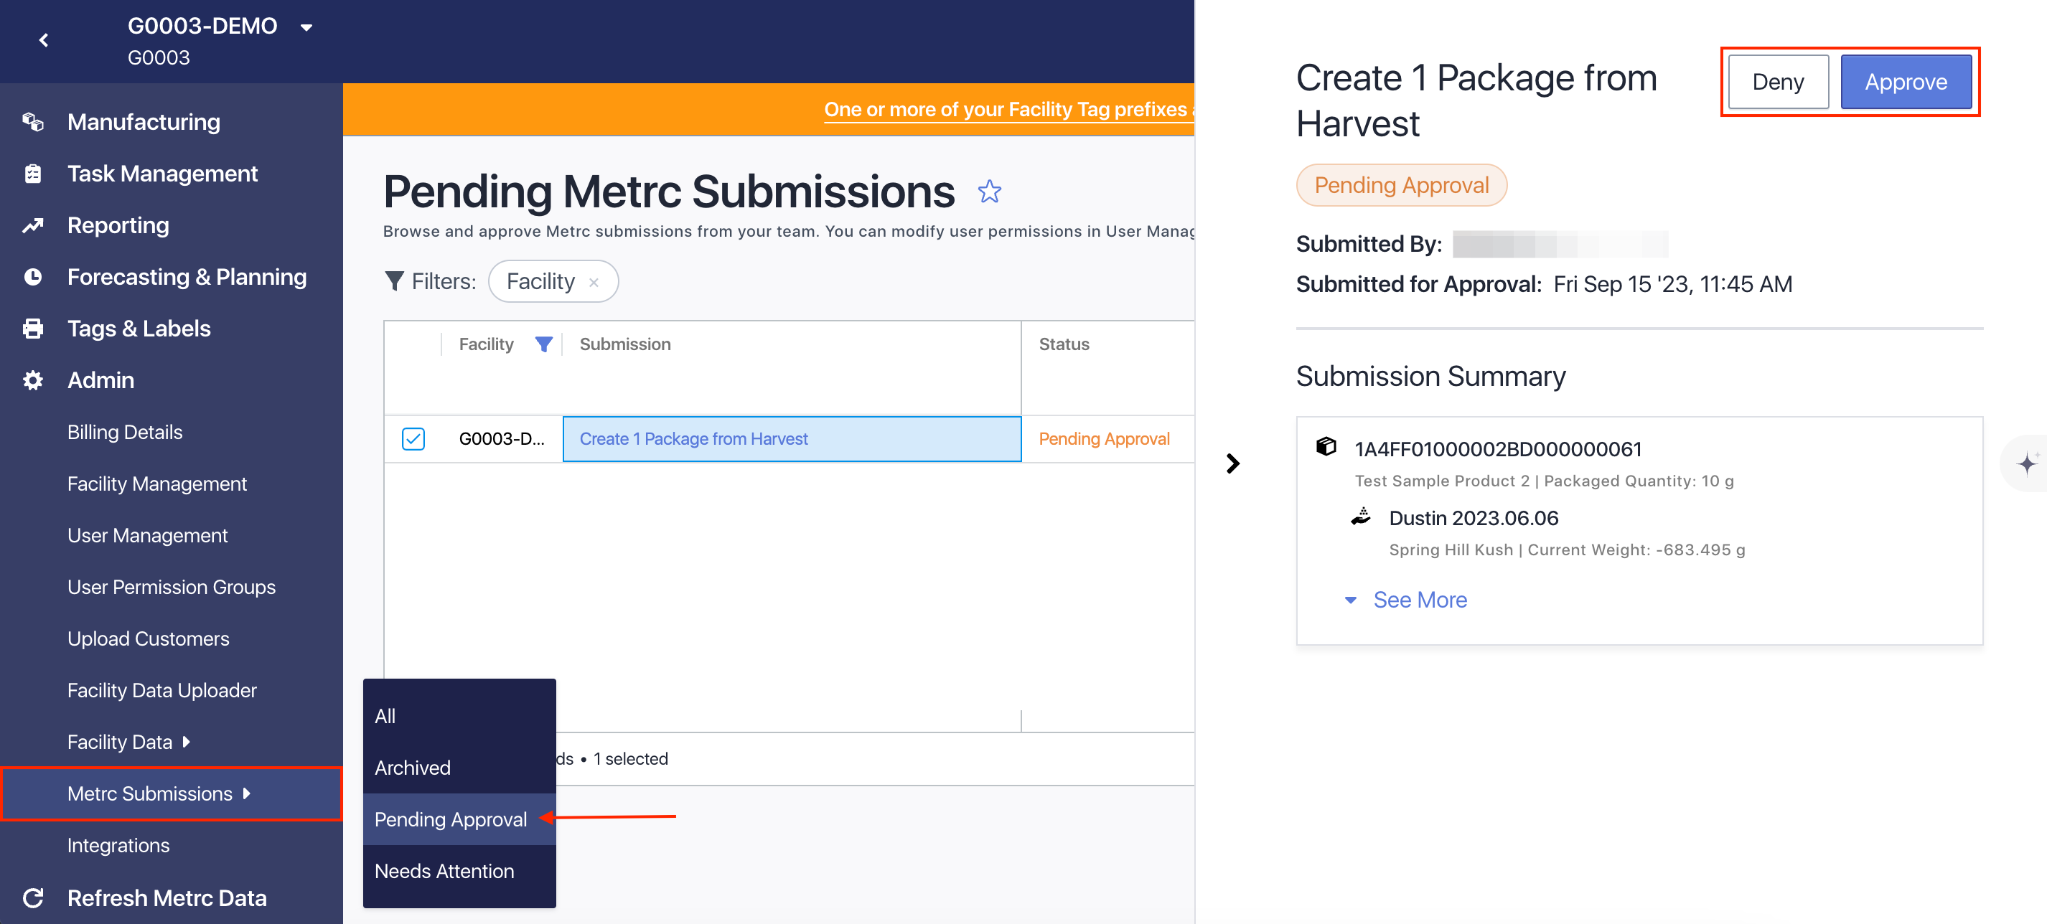The width and height of the screenshot is (2047, 924).
Task: Click the harvest icon next to Dustin 2023.06.06
Action: (x=1362, y=517)
